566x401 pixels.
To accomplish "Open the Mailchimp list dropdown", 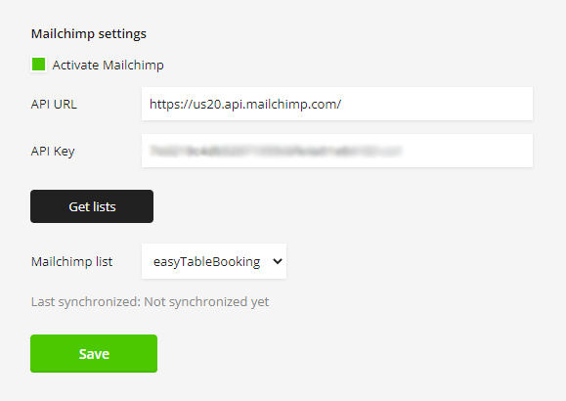I will [x=214, y=261].
